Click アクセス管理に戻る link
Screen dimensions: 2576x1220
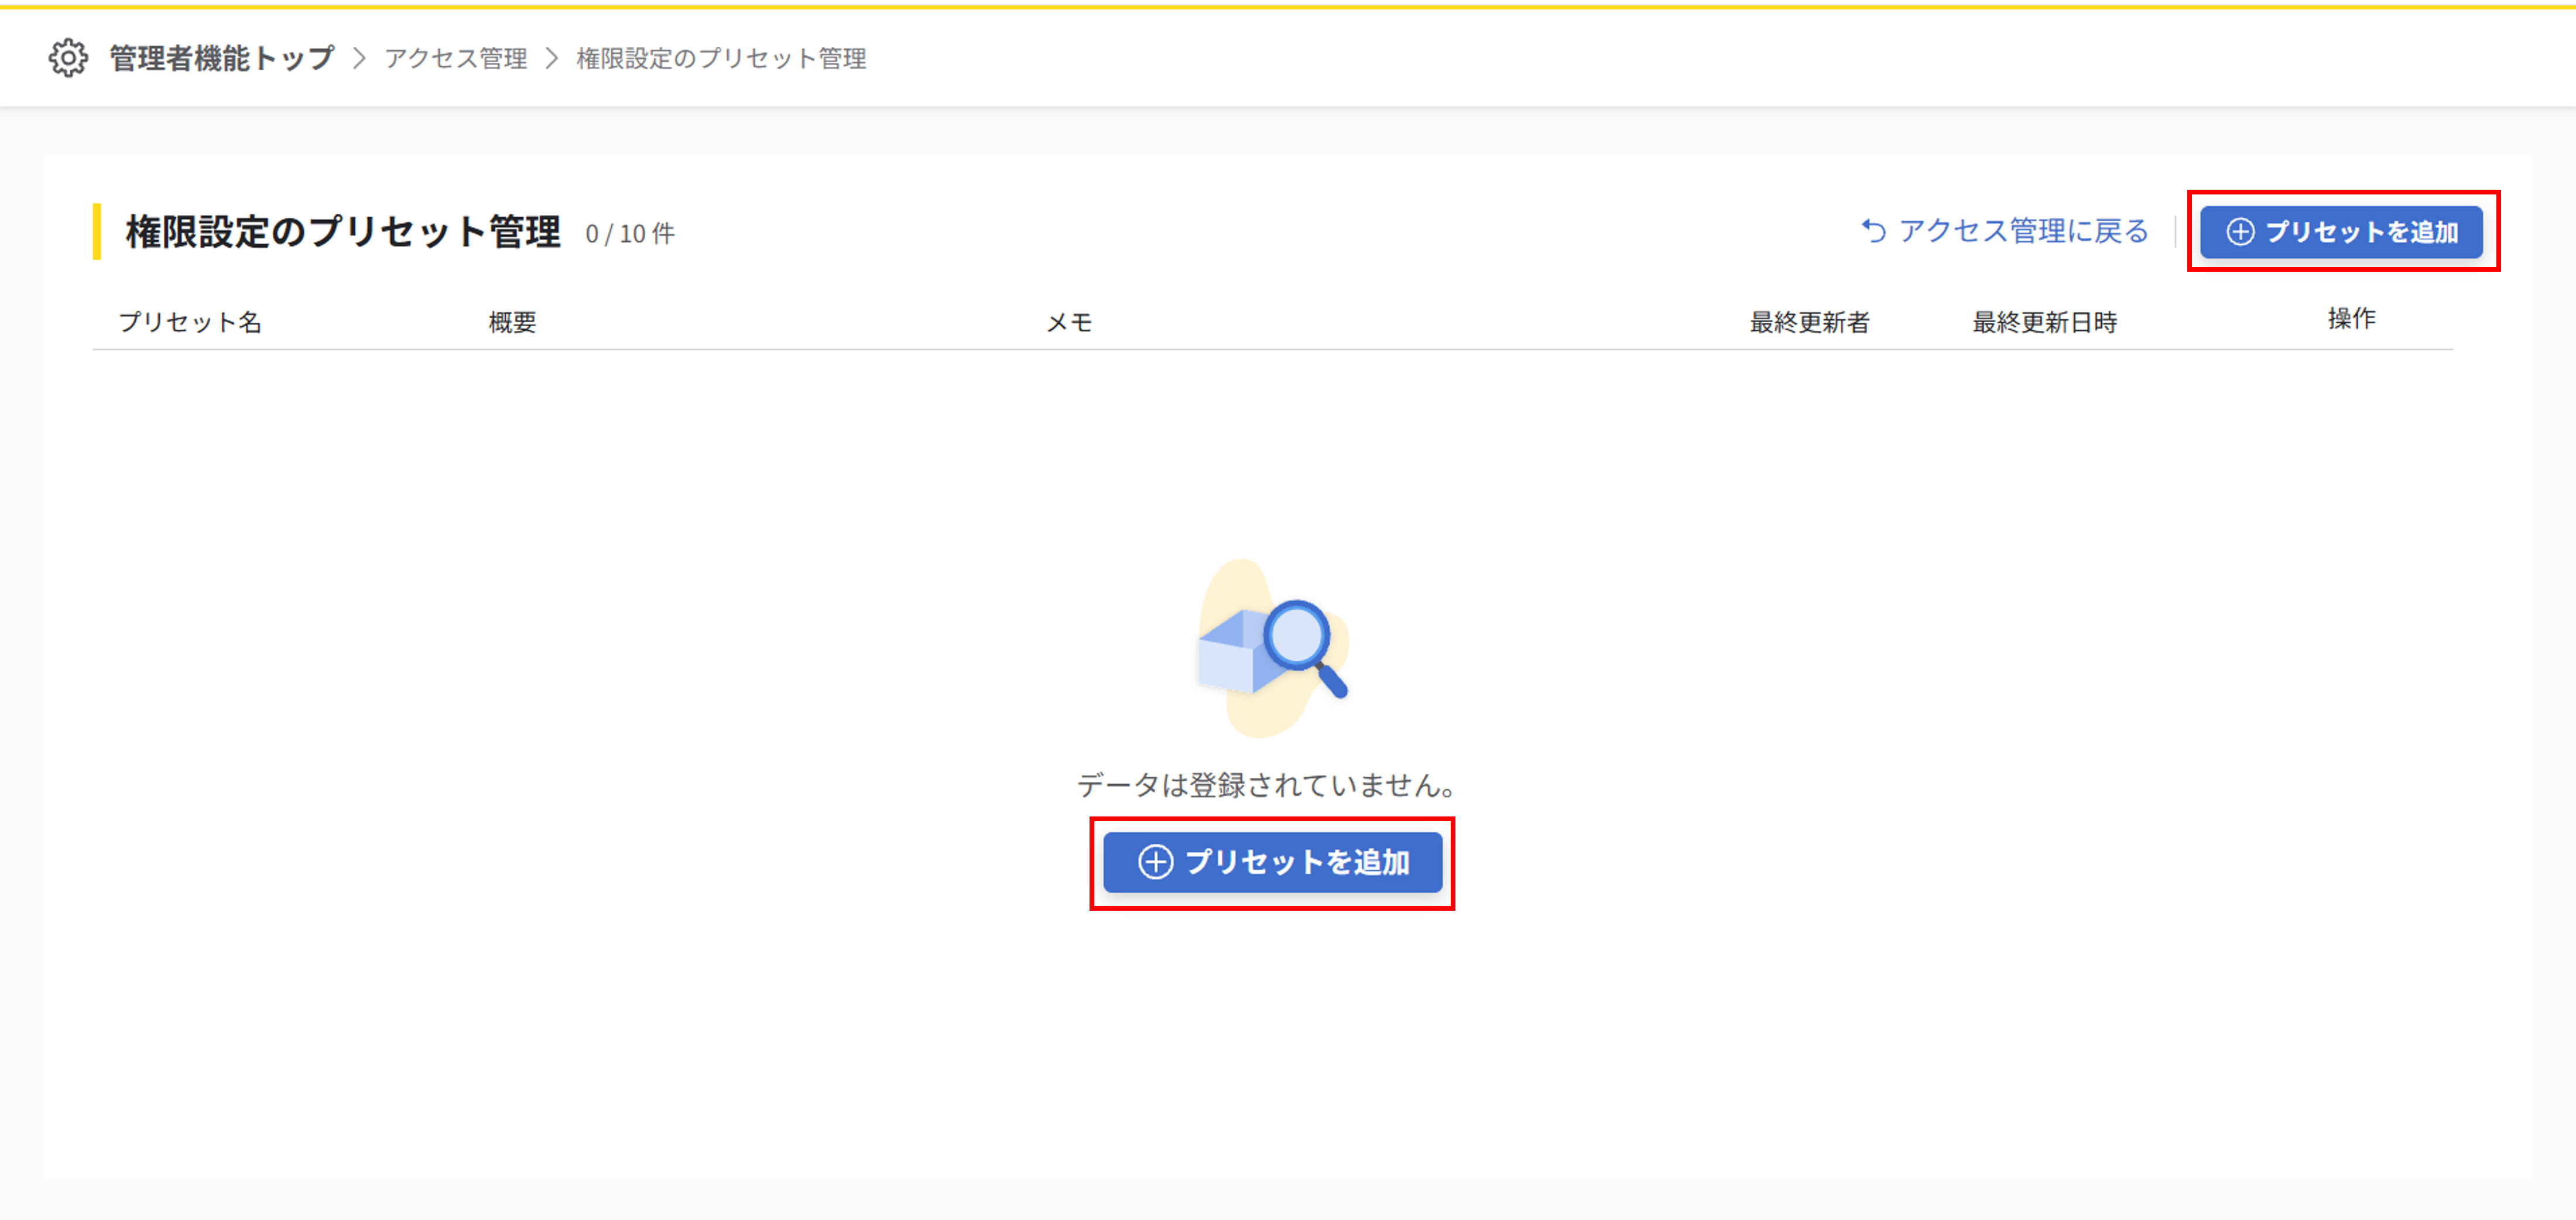point(2005,231)
